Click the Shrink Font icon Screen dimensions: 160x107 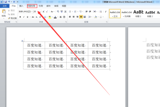[47, 11]
